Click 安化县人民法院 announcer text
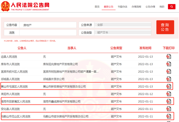The image size is (179, 122). click(10, 109)
